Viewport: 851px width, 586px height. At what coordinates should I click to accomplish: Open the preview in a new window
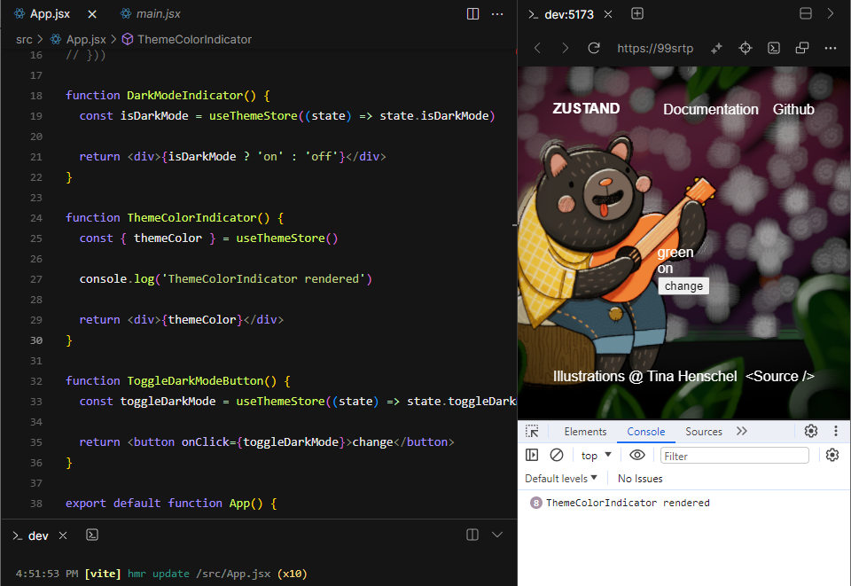pos(802,48)
